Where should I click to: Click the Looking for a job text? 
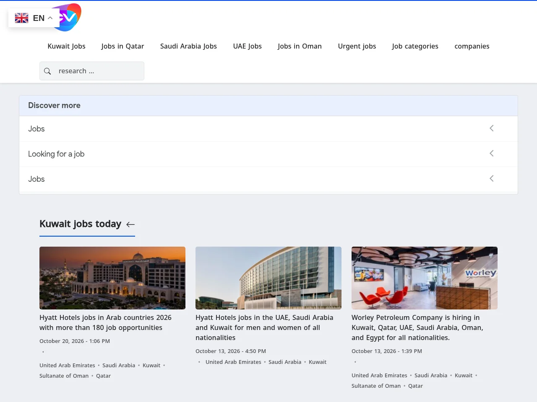(56, 154)
